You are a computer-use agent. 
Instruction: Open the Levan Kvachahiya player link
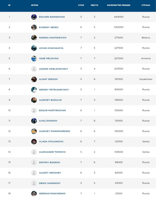pos(51,48)
